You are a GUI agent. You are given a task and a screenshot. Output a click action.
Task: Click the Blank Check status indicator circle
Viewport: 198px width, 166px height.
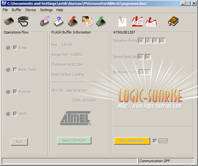pos(8,70)
